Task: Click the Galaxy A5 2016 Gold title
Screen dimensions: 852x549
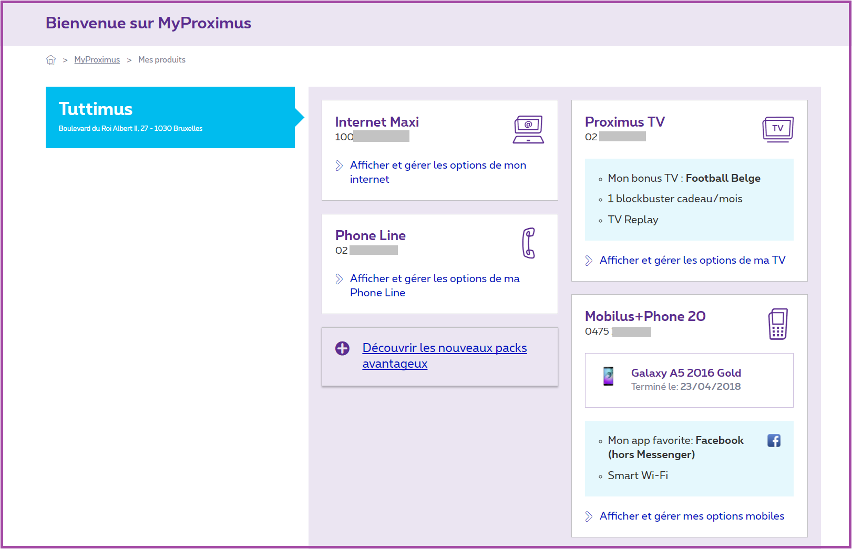Action: [685, 373]
